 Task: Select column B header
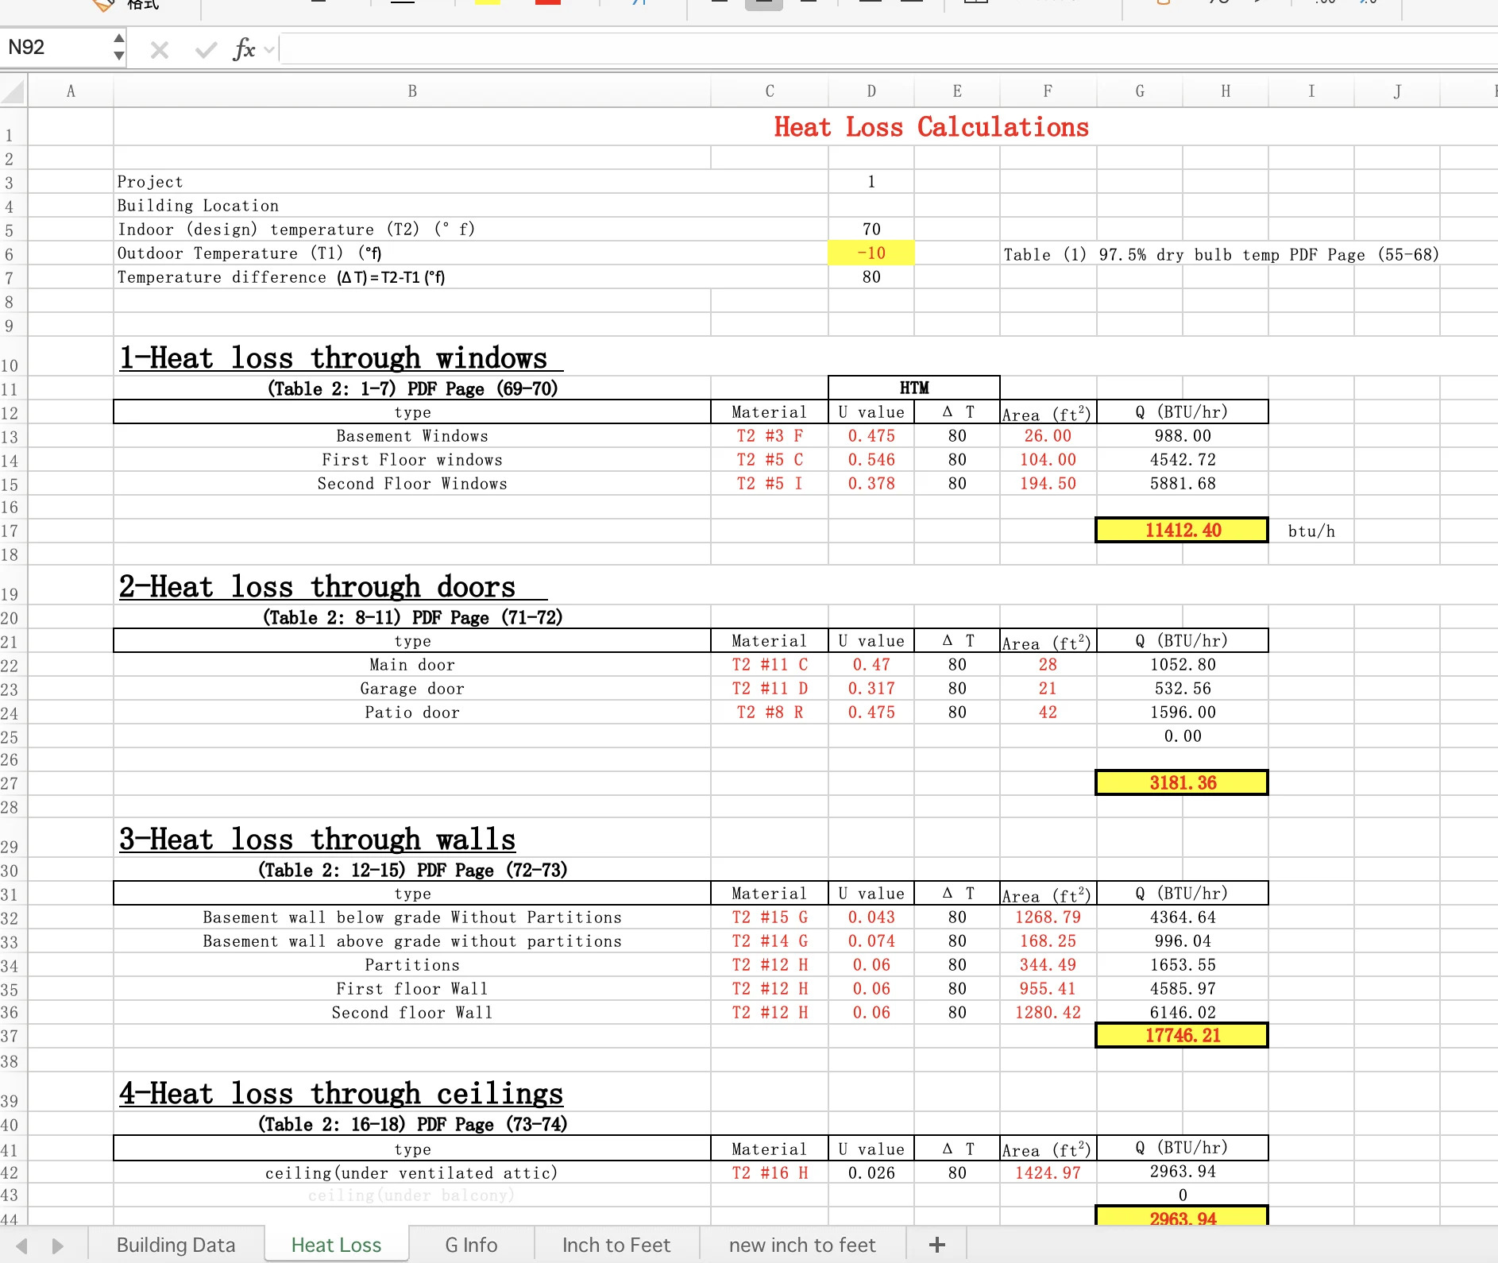412,91
